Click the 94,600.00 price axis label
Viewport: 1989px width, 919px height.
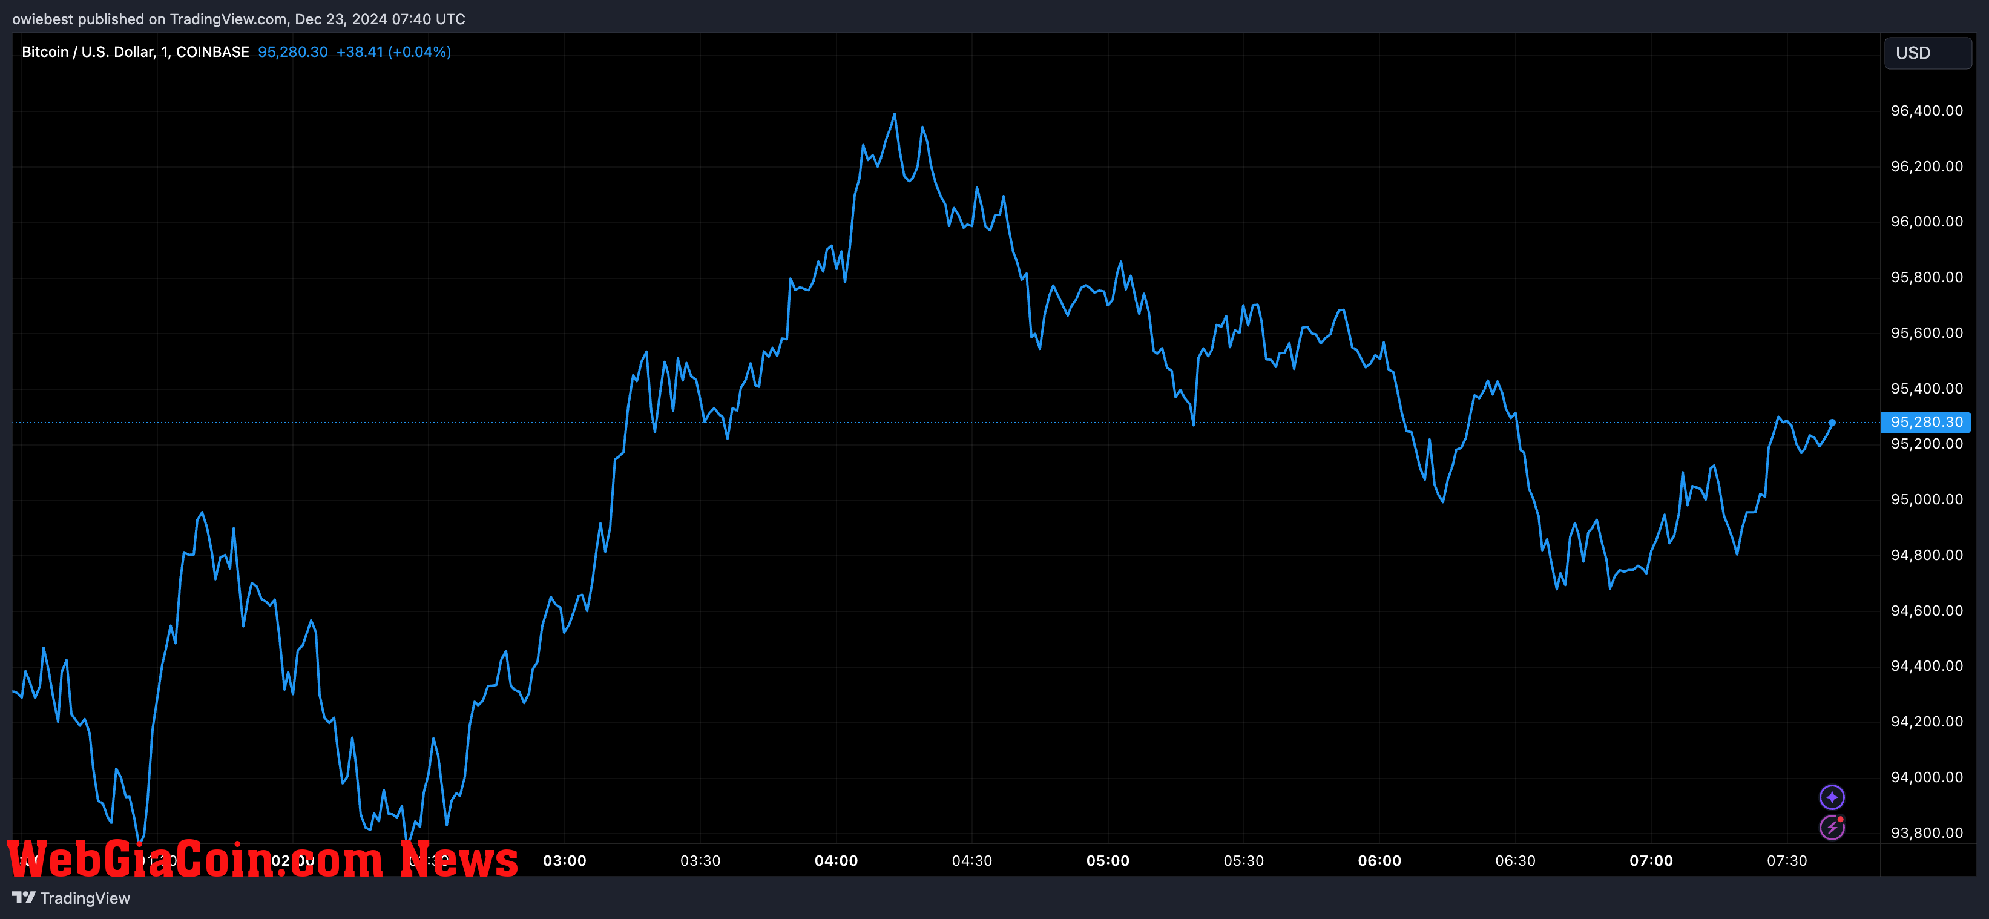pyautogui.click(x=1927, y=610)
